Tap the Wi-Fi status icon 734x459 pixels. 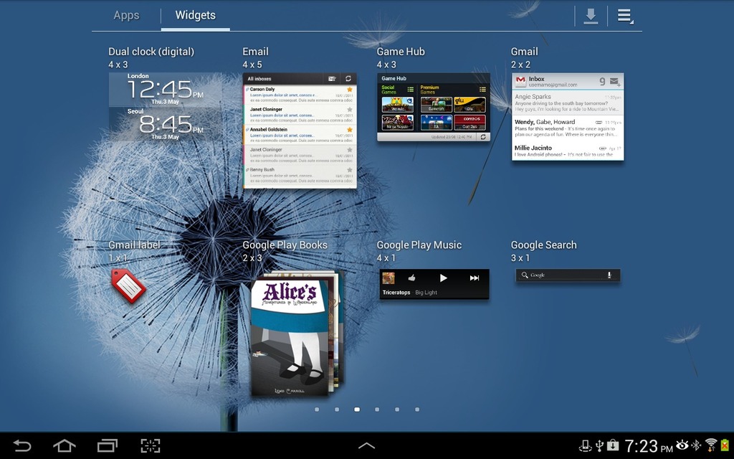tap(711, 445)
